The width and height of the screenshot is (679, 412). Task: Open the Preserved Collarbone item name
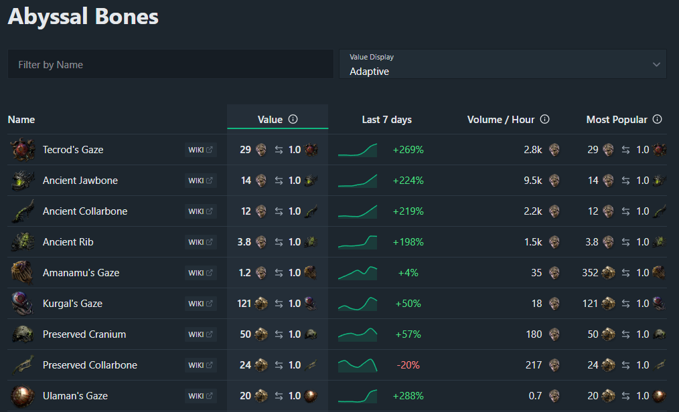point(90,365)
